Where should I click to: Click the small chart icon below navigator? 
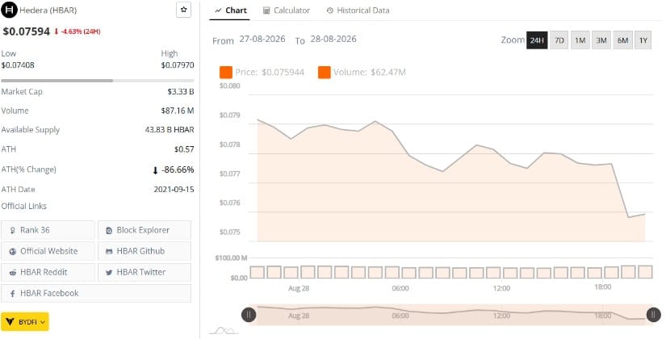pos(224,330)
